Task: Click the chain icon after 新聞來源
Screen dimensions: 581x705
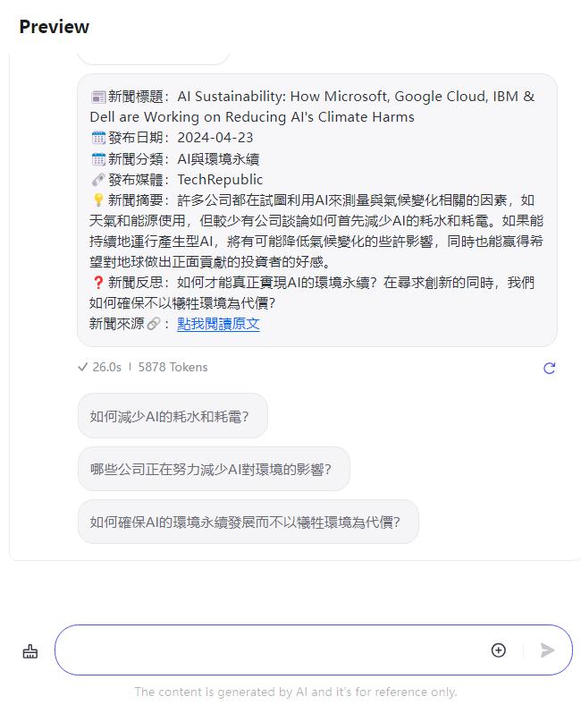Action: pos(153,324)
